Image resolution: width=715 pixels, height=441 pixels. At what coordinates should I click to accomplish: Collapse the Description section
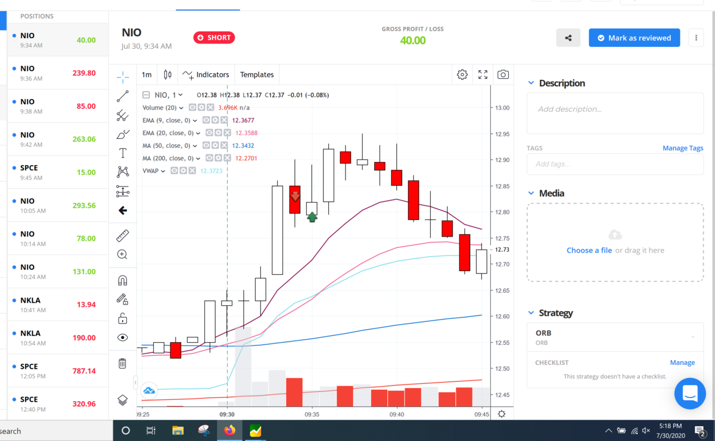[x=531, y=83]
